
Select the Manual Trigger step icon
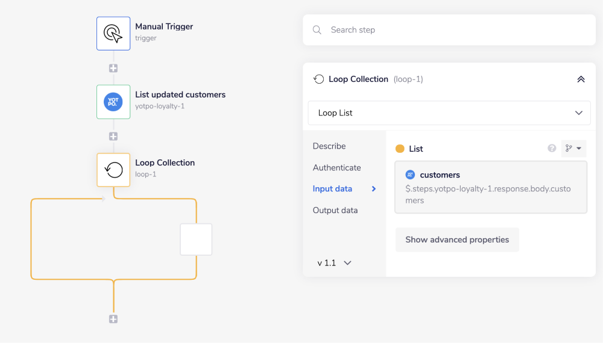(x=113, y=33)
